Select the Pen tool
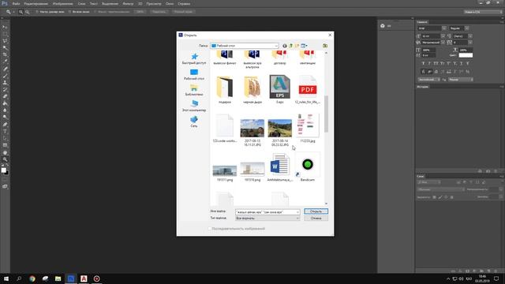Viewport: 505px width, 284px height. coord(5,125)
